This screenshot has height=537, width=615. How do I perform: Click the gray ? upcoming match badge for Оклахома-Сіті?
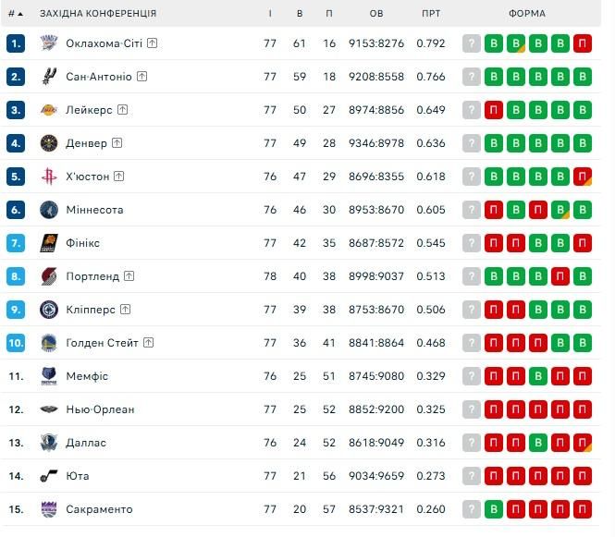[472, 43]
